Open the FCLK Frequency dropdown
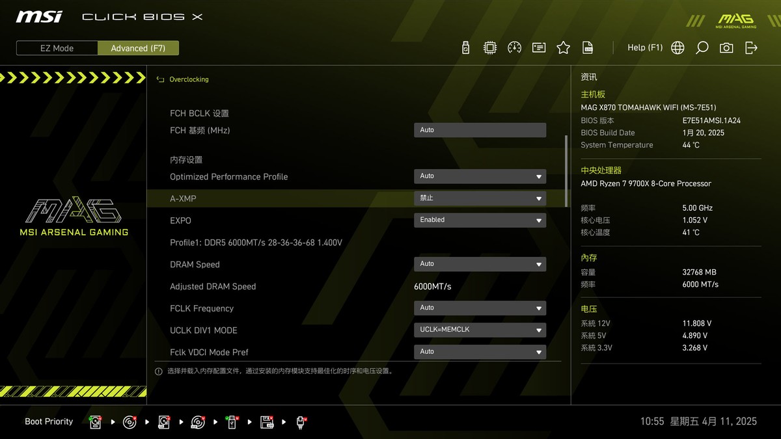Viewport: 781px width, 439px height. (x=480, y=308)
